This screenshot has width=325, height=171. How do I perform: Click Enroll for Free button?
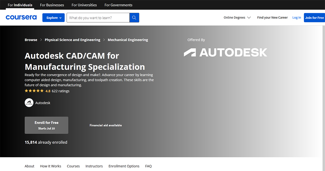click(46, 125)
